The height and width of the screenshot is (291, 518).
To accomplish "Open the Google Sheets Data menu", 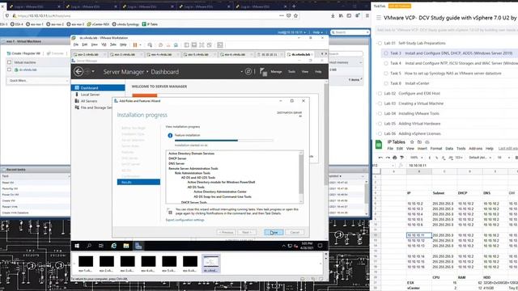I will [x=449, y=149].
